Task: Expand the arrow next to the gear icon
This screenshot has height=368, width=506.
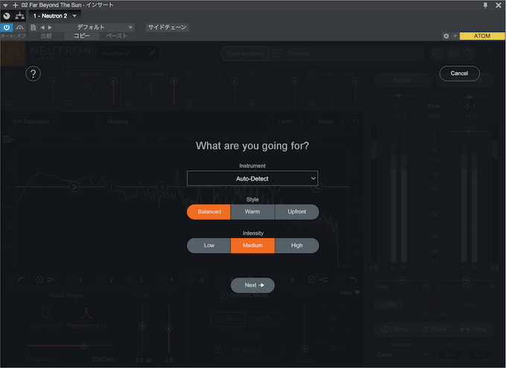Action: click(x=455, y=36)
